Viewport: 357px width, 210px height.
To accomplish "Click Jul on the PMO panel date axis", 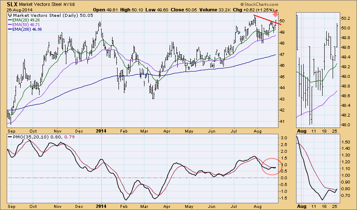I will [x=234, y=206].
